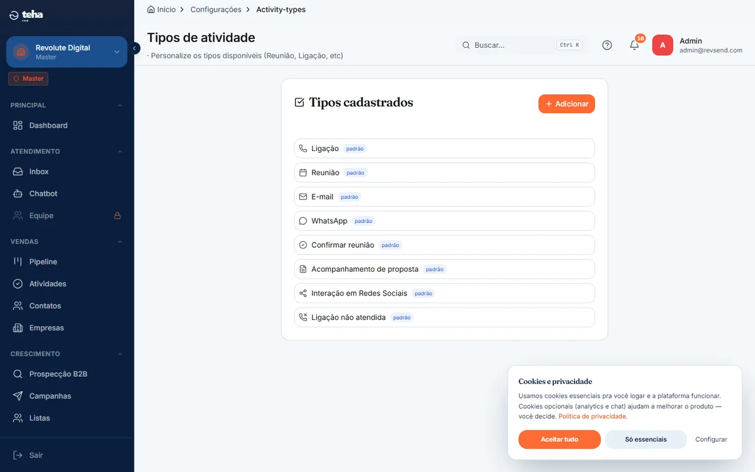Open the Revolute Digital workspace dropdown

[x=67, y=52]
